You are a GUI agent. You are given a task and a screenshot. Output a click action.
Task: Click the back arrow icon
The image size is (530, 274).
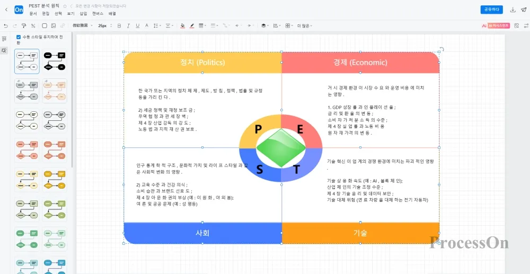click(6, 10)
